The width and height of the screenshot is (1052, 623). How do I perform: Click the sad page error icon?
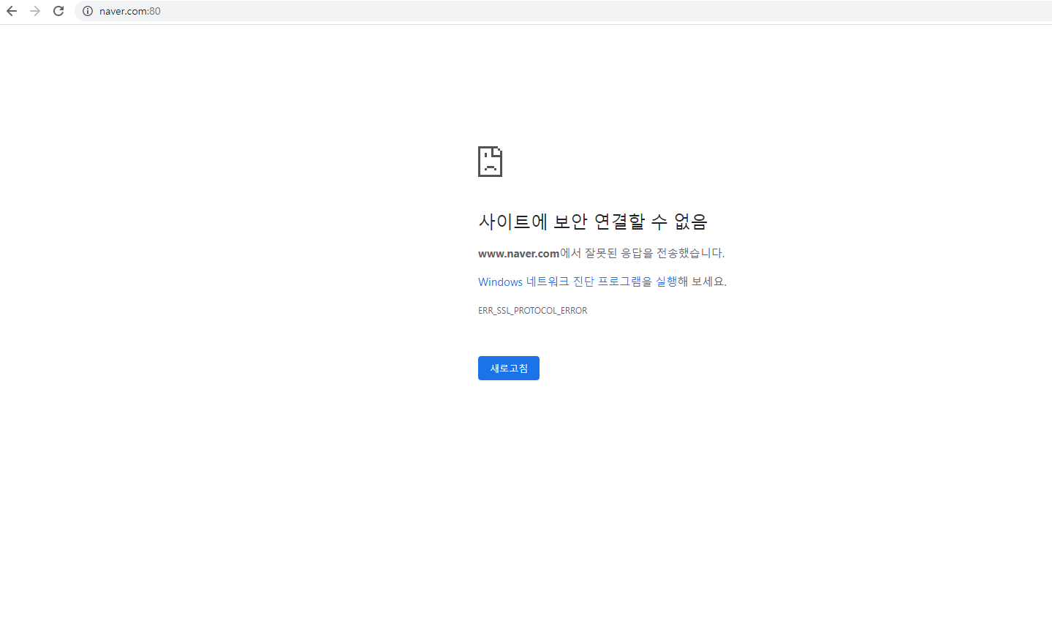(x=490, y=162)
